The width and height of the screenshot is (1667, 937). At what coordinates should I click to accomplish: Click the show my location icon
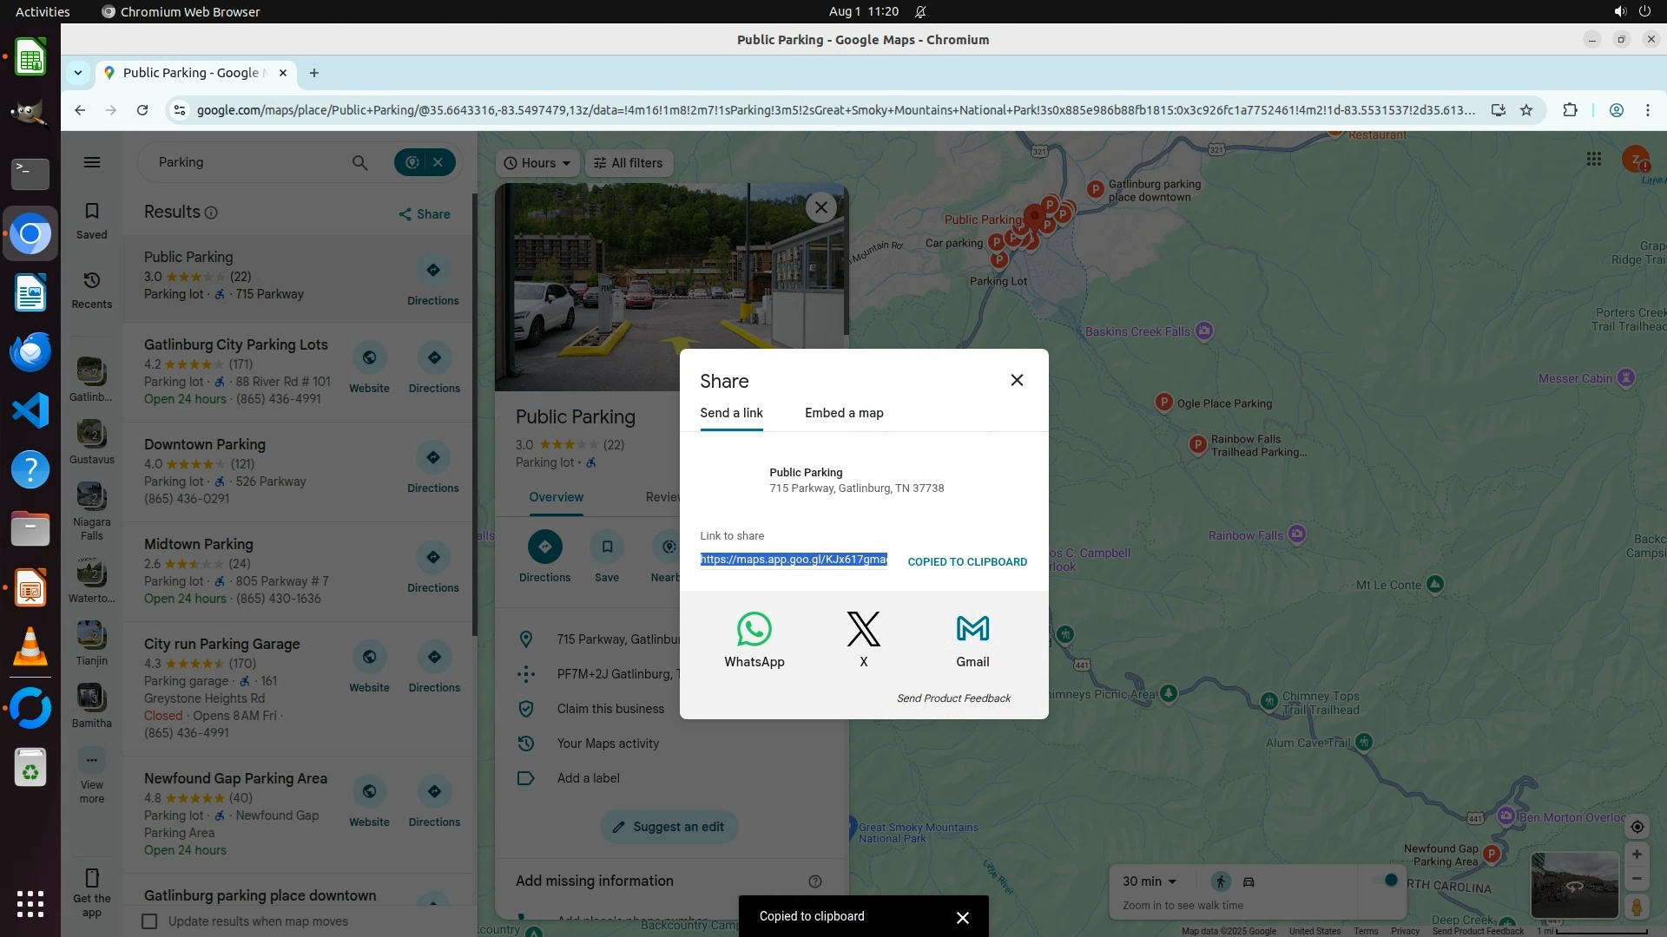[1637, 827]
